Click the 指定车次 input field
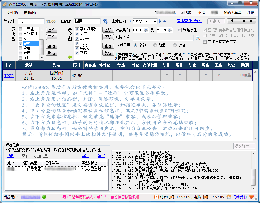260x203 pixels. point(163,38)
